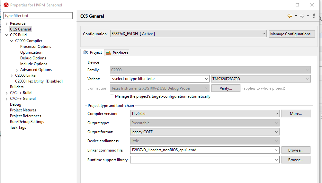Open the back history dropdown arrow
322x183 pixels.
click(x=296, y=16)
